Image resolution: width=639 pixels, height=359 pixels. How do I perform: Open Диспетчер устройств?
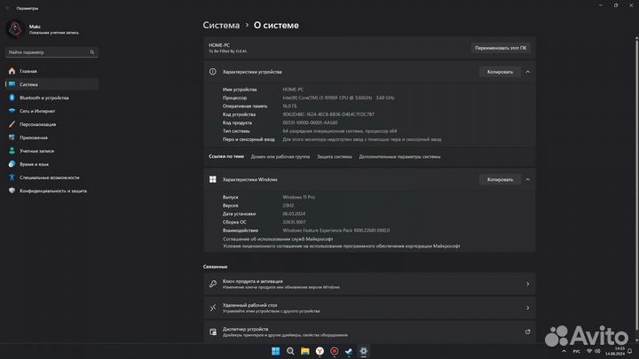click(369, 332)
